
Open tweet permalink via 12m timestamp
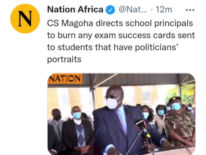click(164, 10)
